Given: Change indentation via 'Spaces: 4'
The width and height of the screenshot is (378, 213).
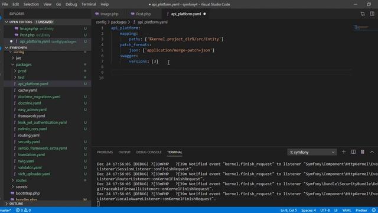Looking at the screenshot, I should pyautogui.click(x=308, y=211).
